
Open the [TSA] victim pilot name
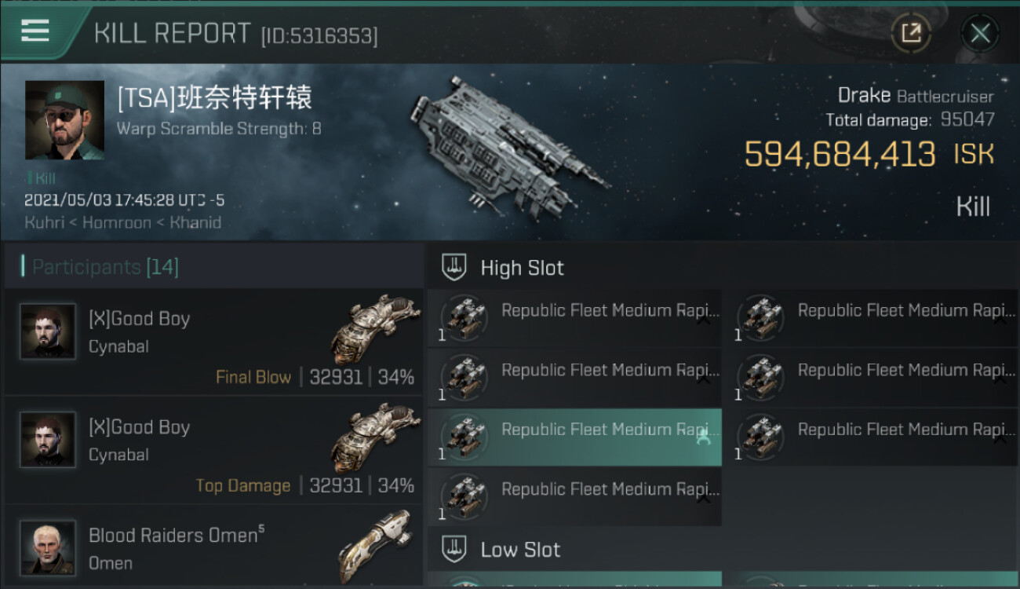click(x=214, y=98)
